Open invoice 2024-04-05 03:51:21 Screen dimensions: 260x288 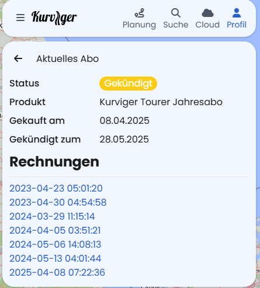coord(55,230)
